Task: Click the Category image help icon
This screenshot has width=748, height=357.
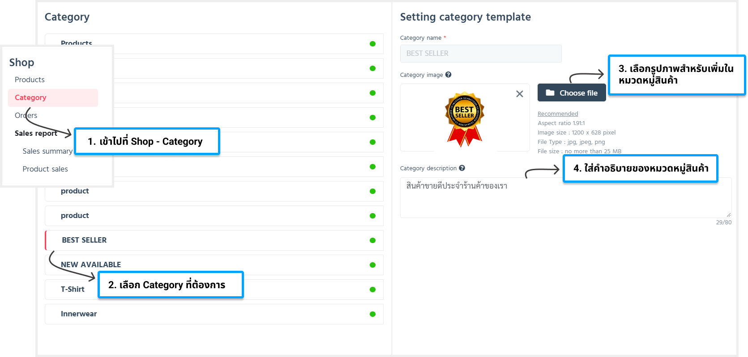Action: coord(448,75)
